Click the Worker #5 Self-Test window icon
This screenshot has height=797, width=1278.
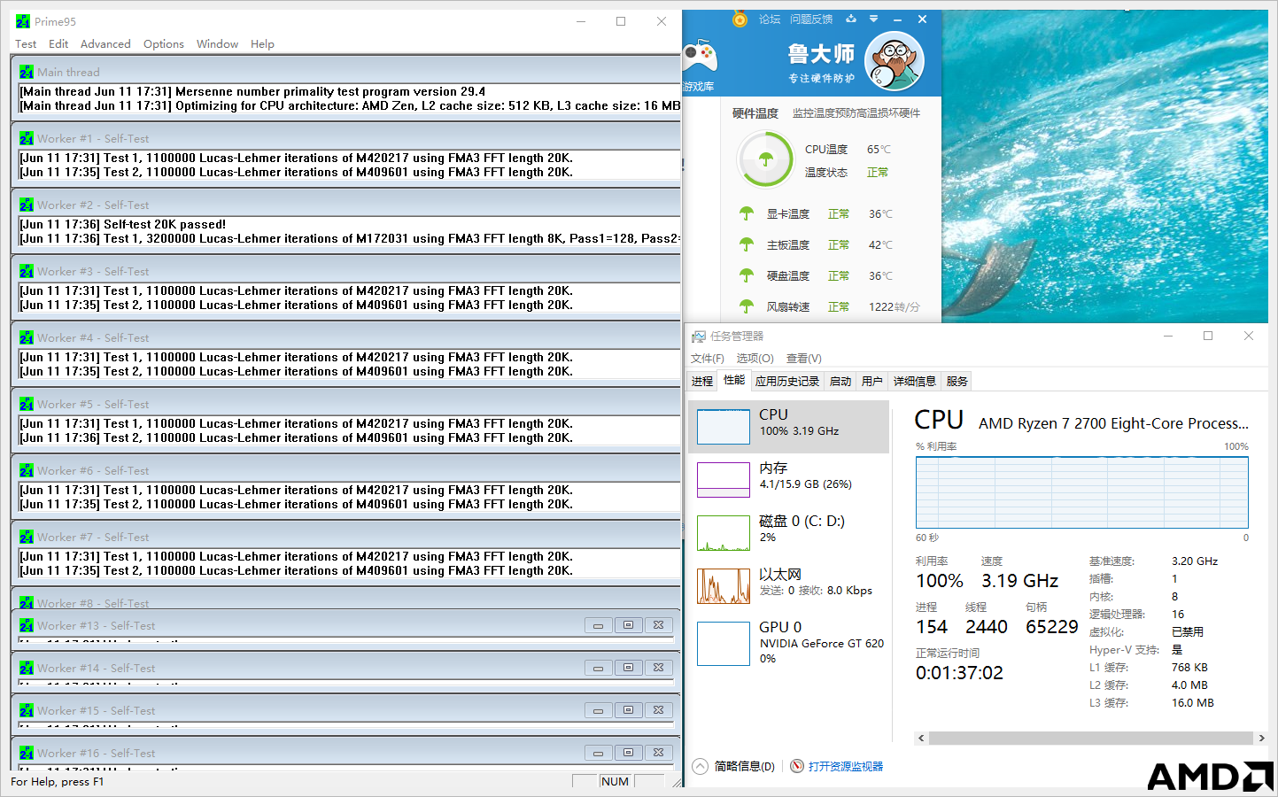[27, 404]
